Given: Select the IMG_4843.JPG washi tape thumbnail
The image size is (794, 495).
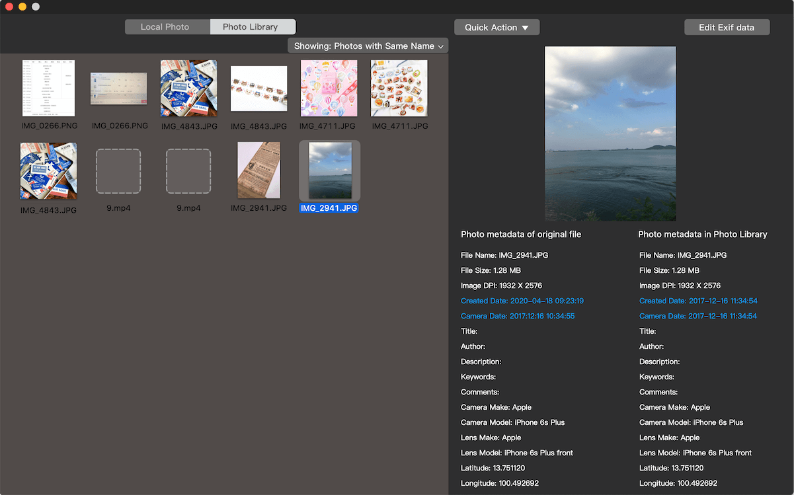Looking at the screenshot, I should pyautogui.click(x=258, y=89).
